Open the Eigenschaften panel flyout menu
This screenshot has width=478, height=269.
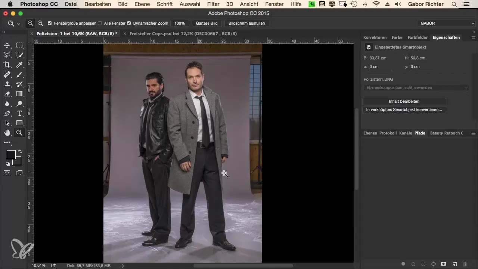(474, 37)
